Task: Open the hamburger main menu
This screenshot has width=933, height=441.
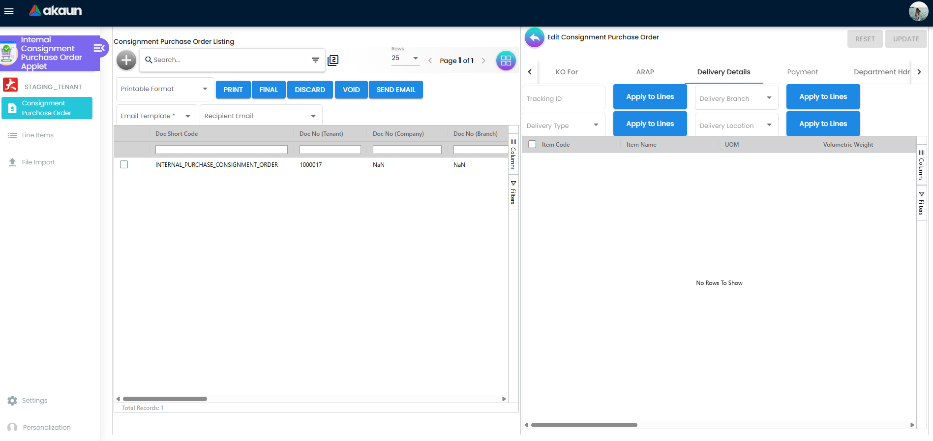Action: [9, 11]
